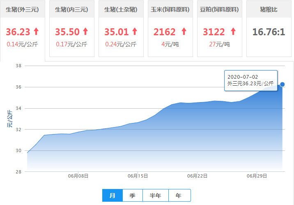Switch to the 生猪(内三元) tab
294x205 pixels.
(71, 9)
